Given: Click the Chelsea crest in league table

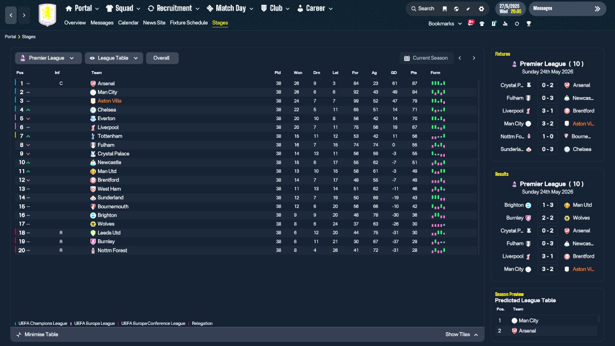Looking at the screenshot, I should pyautogui.click(x=93, y=110).
